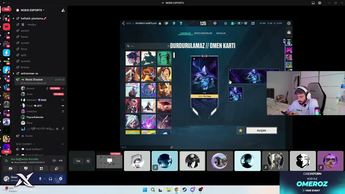The image size is (345, 194).
Task: Open Discord help question mark icon
Action: click(320, 3)
